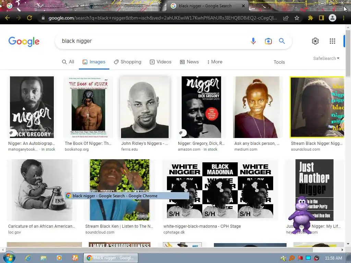Click the vertical page scrollbar thumb
Viewport: 351px width, 263px height.
(x=348, y=54)
